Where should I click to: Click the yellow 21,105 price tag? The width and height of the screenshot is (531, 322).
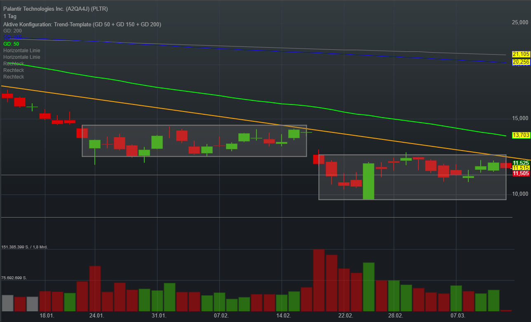click(x=521, y=54)
